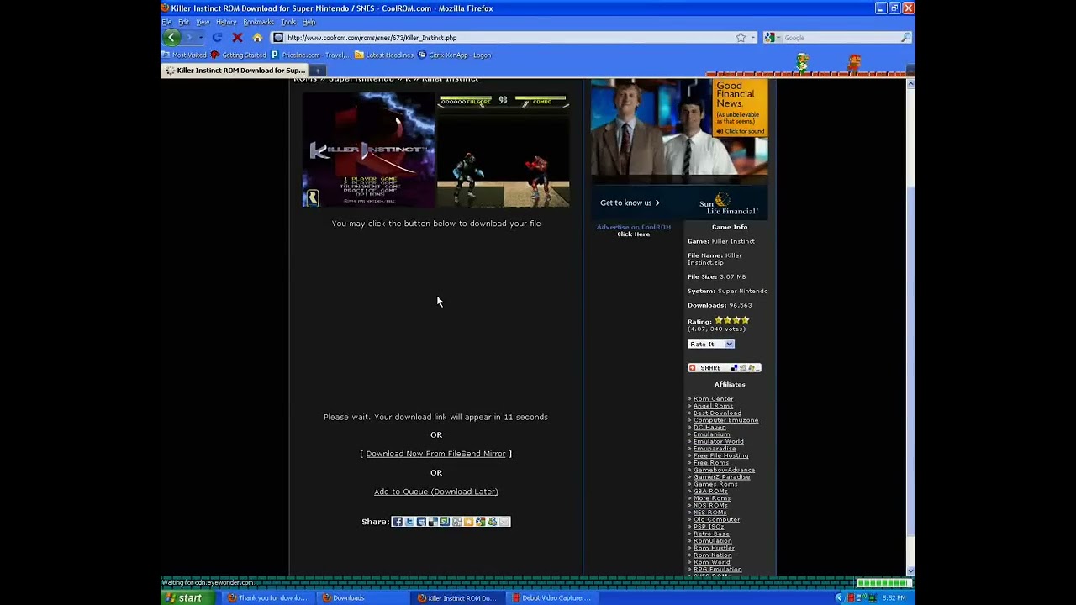1076x605 pixels.
Task: Open the Getting Started bookmark
Action: [238, 55]
